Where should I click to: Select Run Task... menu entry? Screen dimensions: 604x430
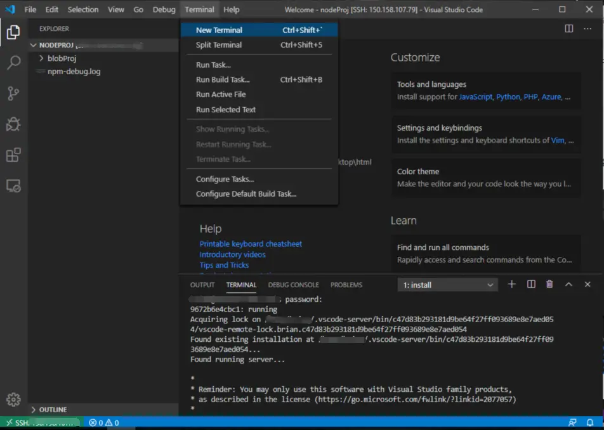point(259,65)
